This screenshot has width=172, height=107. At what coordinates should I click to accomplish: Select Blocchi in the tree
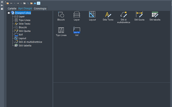tap(23, 27)
